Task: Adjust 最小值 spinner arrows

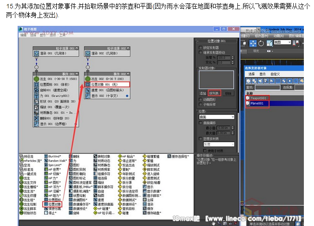Action: pos(233,128)
